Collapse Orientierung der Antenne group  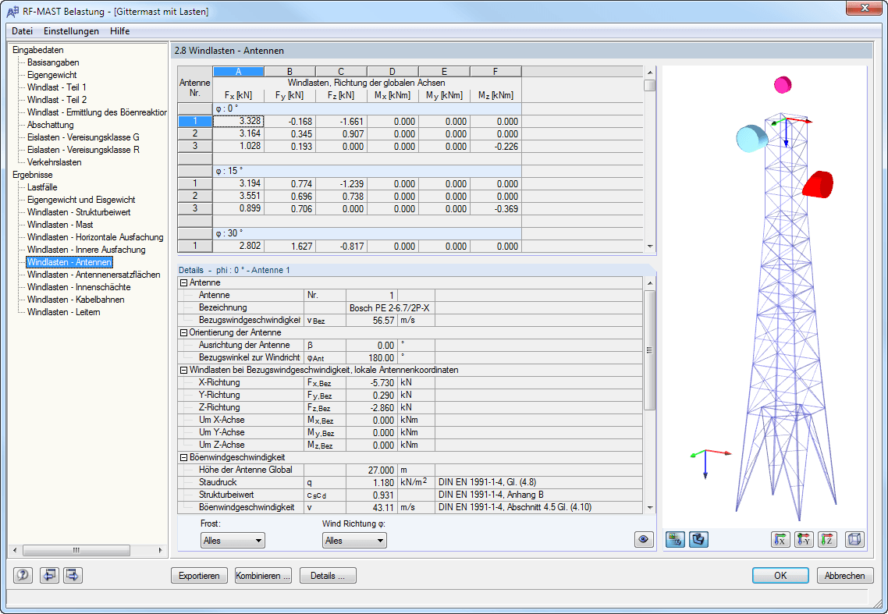click(183, 332)
